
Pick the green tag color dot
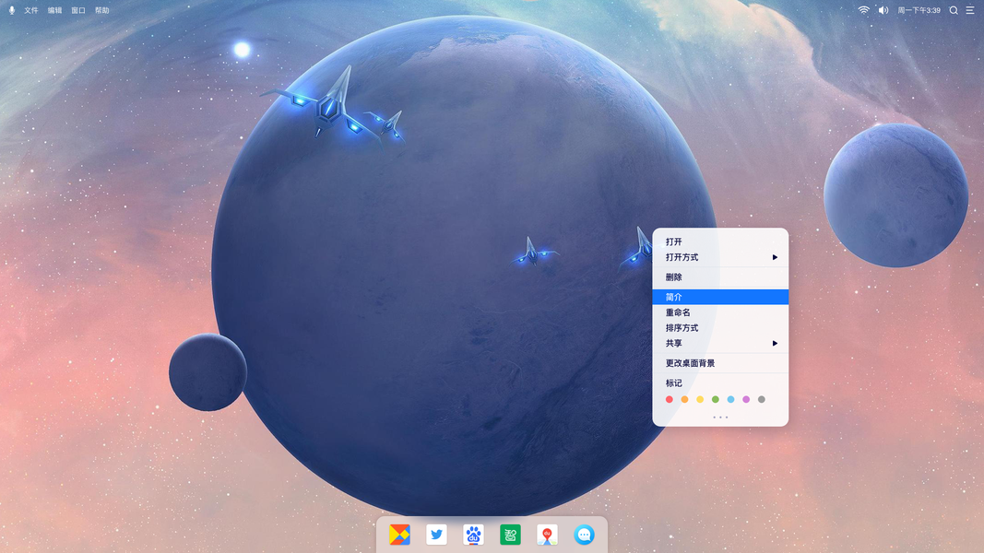click(716, 399)
